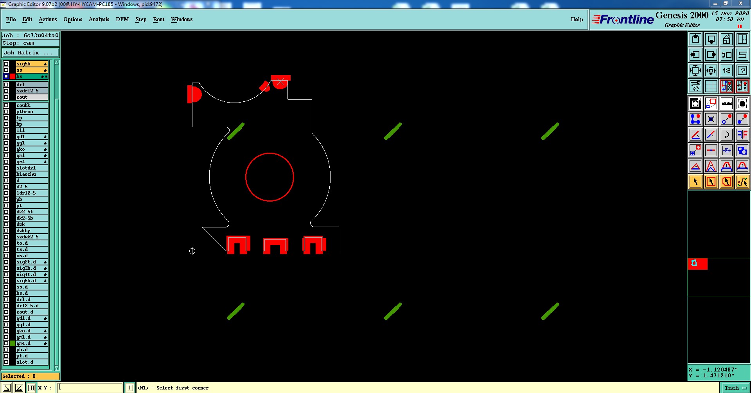Click red color swatch of bs layer

click(13, 76)
